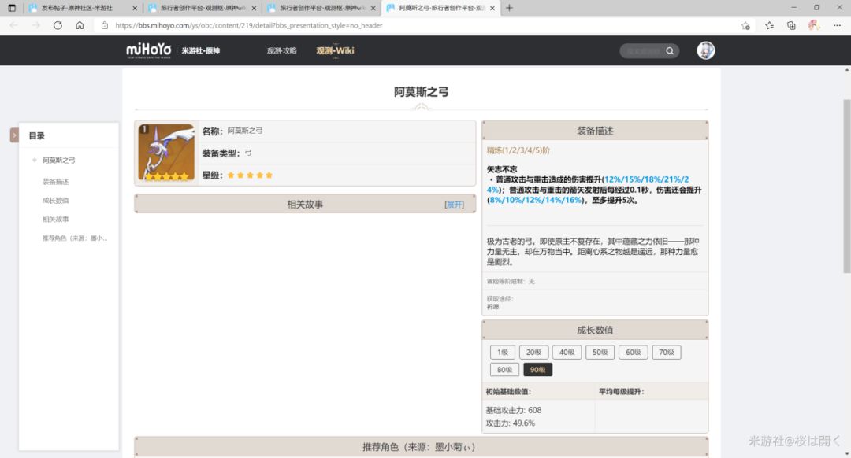Minimize the browser window
The height and width of the screenshot is (458, 851).
[x=793, y=8]
